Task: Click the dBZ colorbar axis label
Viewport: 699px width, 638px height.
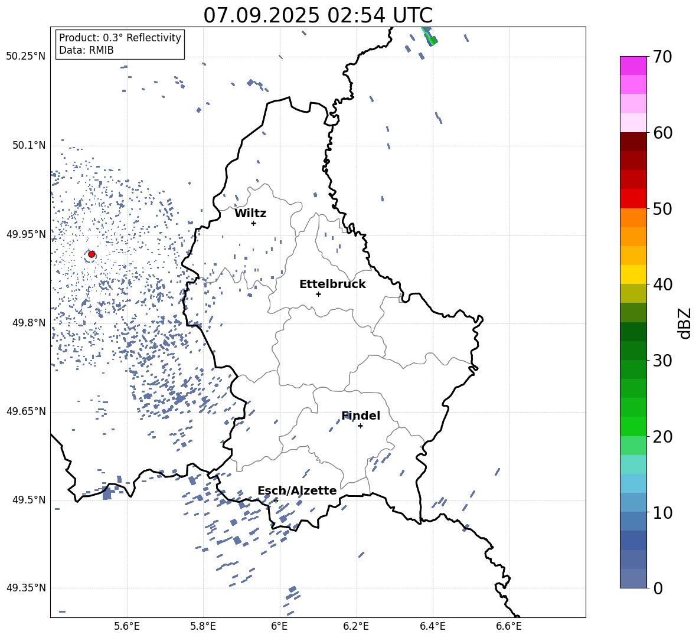Action: (685, 323)
